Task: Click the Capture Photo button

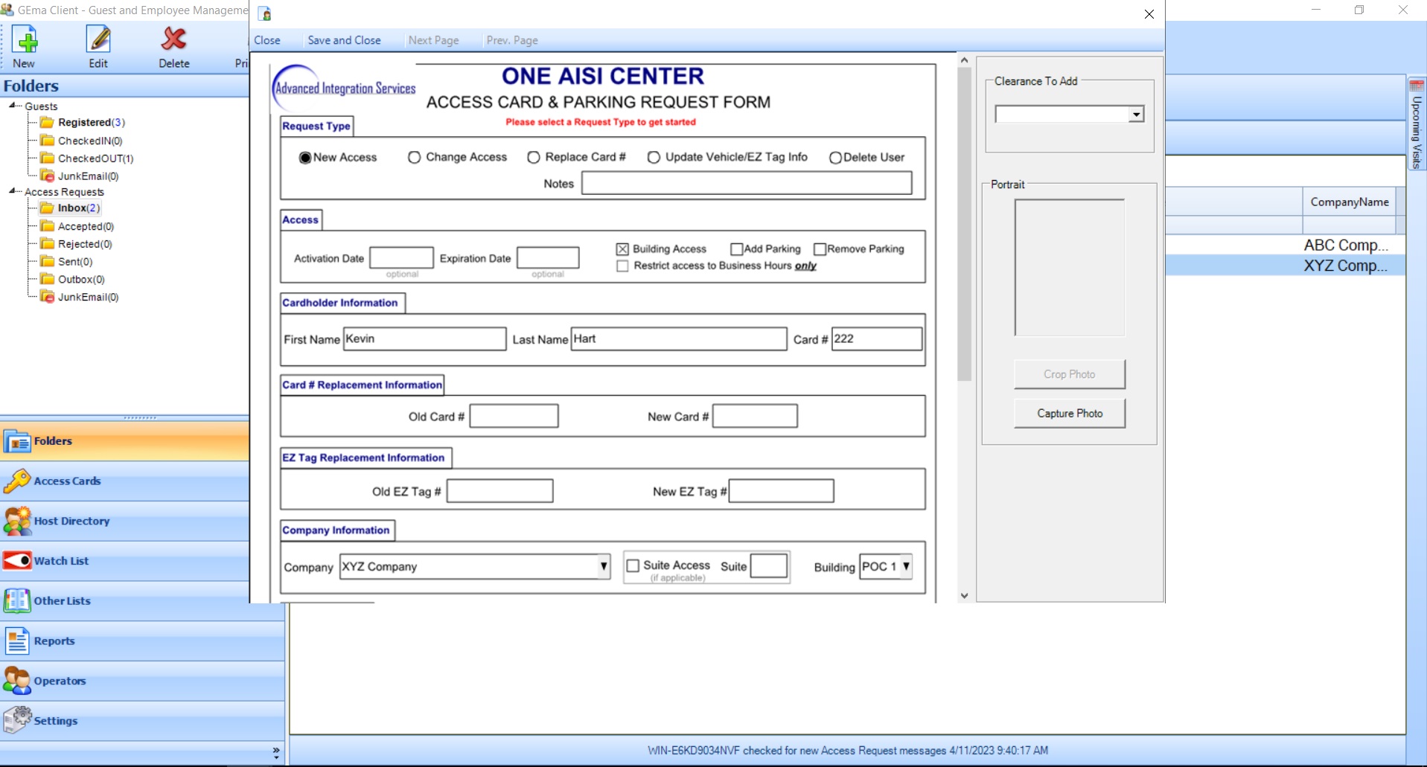Action: pos(1070,414)
